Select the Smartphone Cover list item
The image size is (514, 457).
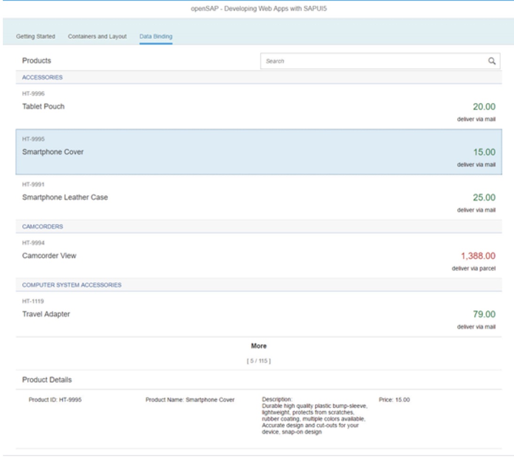[x=258, y=152]
